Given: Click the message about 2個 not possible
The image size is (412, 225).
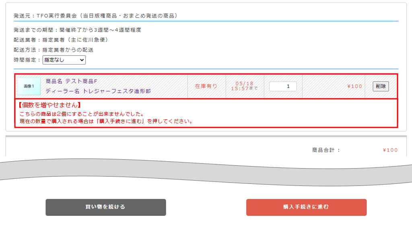Looking at the screenshot, I should tap(82, 114).
